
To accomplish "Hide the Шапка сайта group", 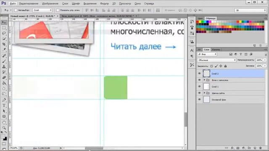I will (x=199, y=93).
